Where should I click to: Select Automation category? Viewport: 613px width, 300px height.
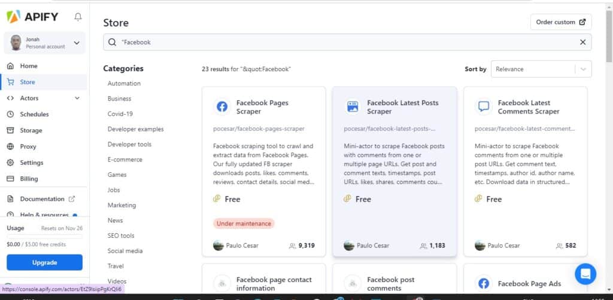(x=124, y=84)
